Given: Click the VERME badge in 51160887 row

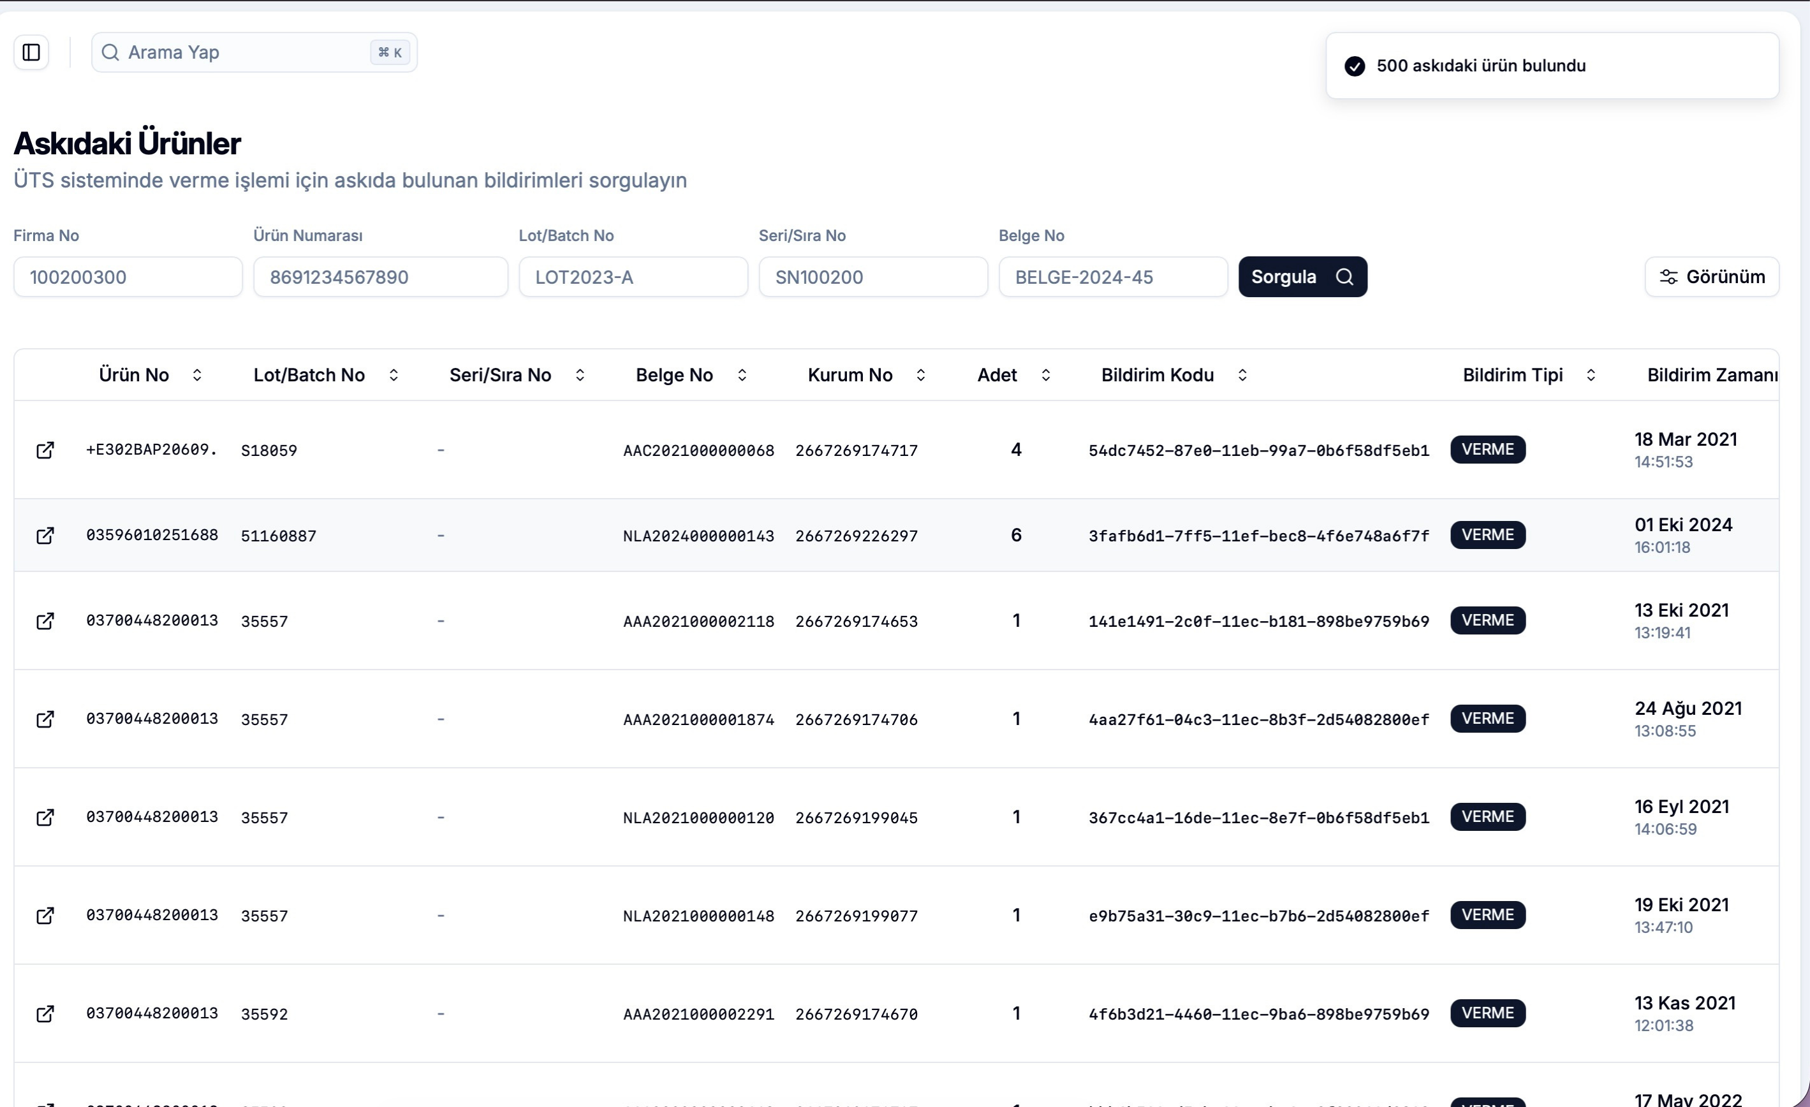Looking at the screenshot, I should [1487, 535].
